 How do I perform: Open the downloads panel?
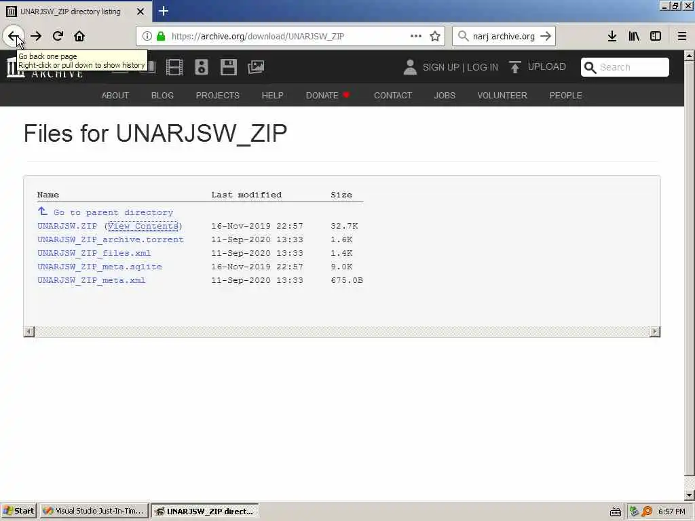[612, 36]
